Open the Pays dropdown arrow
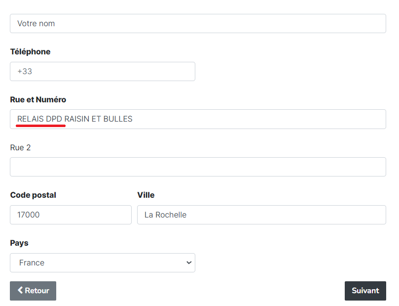This screenshot has width=399, height=306. (x=189, y=262)
